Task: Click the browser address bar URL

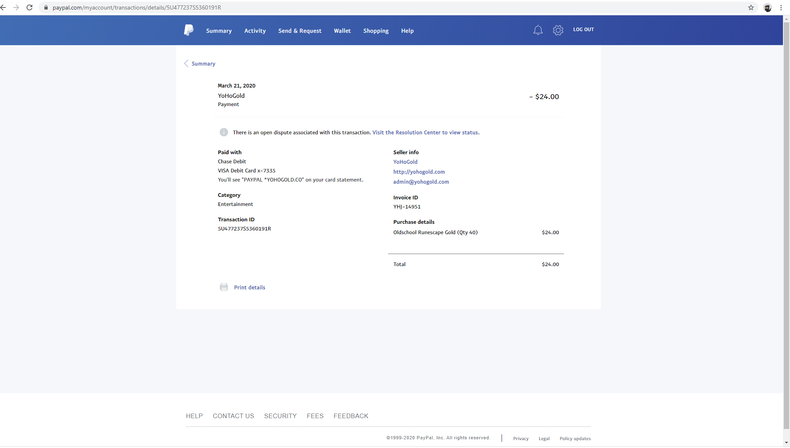Action: (x=137, y=7)
